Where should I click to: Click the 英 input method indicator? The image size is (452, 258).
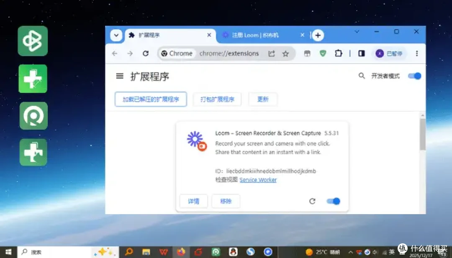(391, 252)
